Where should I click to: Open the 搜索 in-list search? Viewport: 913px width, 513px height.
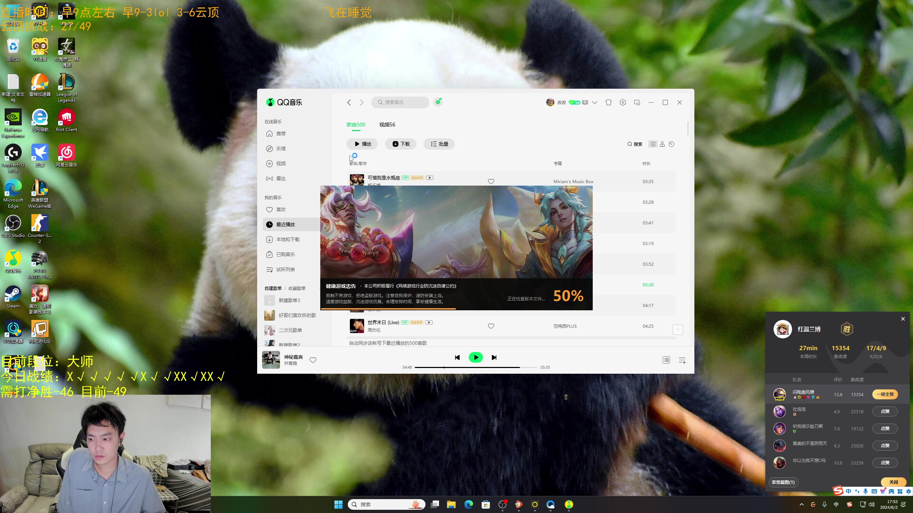pyautogui.click(x=635, y=144)
